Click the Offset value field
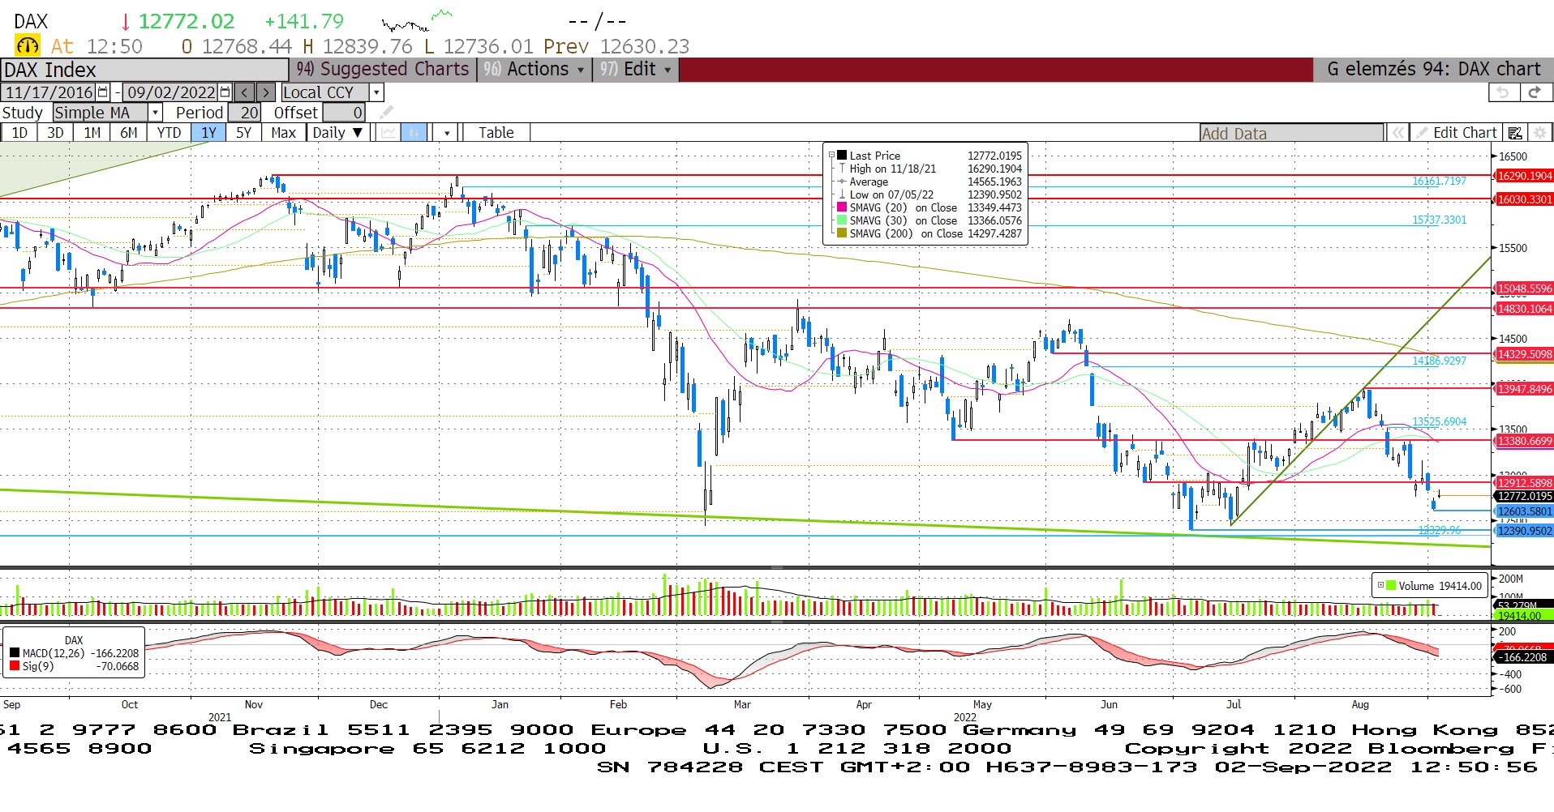 [x=344, y=113]
